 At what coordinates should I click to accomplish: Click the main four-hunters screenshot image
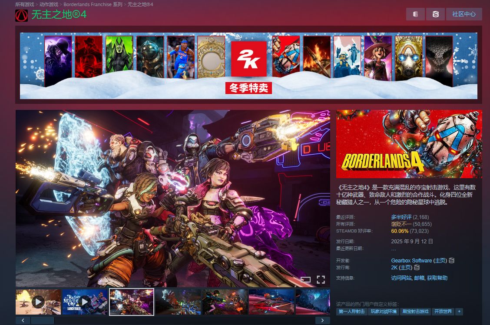(x=173, y=199)
